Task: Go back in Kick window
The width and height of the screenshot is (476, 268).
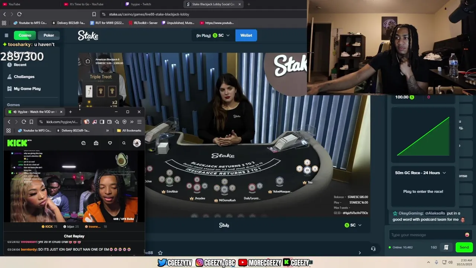Action: coord(9,122)
